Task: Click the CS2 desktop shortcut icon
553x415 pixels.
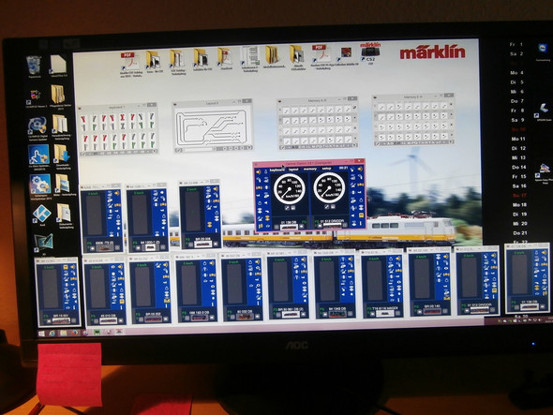Action: [370, 52]
